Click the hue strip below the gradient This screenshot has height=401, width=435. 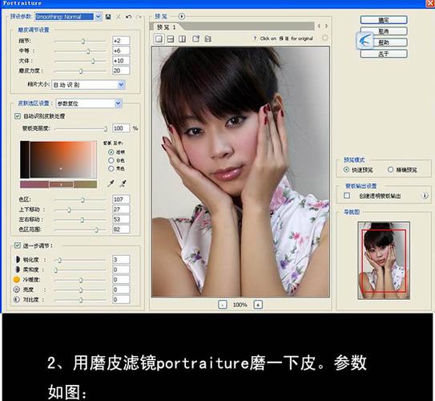58,184
